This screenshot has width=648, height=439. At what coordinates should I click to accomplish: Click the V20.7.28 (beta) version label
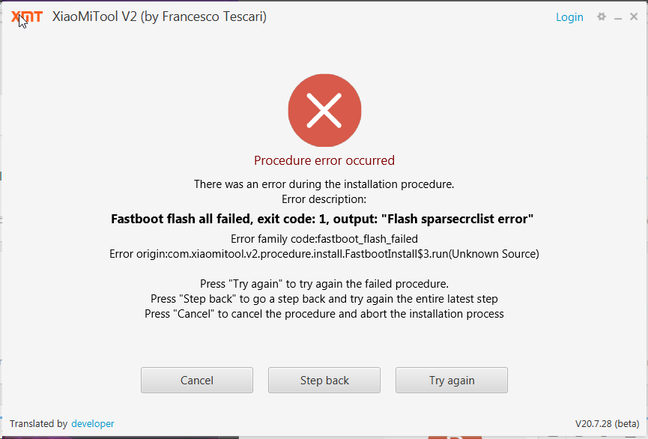[607, 424]
